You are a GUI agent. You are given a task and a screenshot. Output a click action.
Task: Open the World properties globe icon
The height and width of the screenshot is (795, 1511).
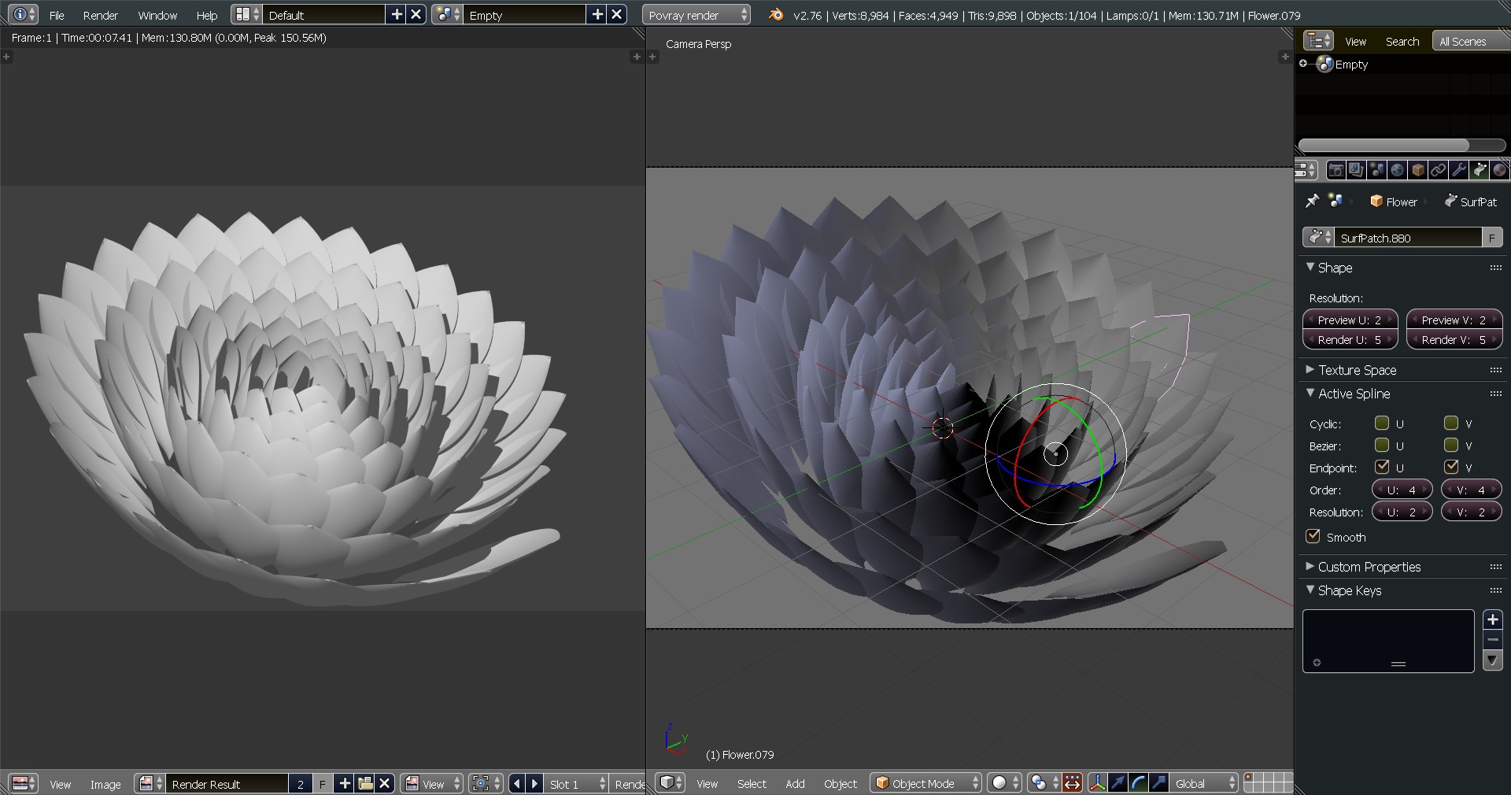(1397, 171)
